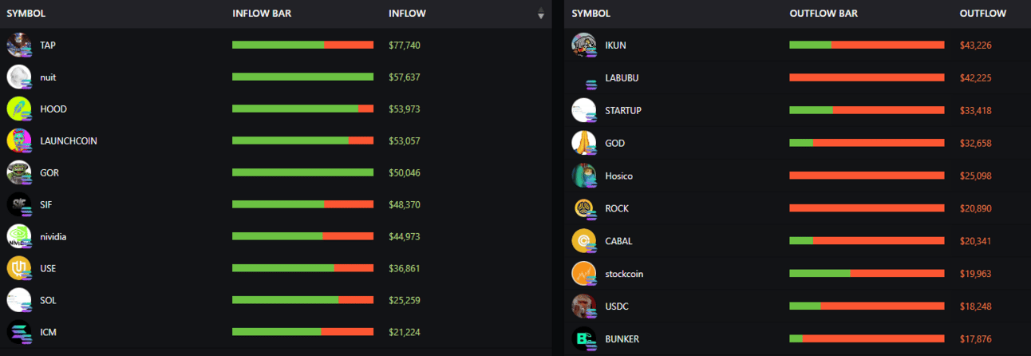Click the CABAL token icon

[x=585, y=241]
